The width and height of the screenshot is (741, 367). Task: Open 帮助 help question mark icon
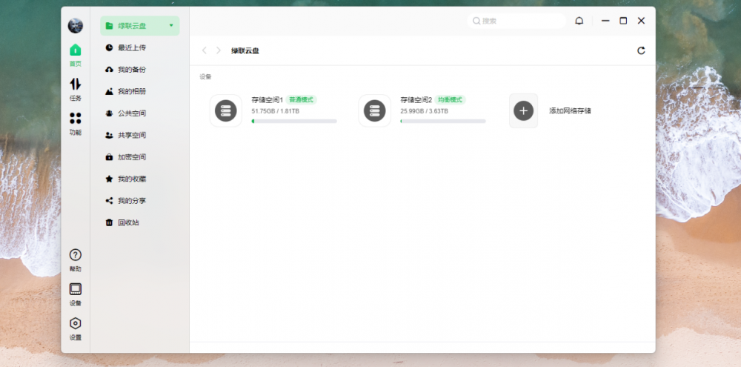(x=75, y=255)
